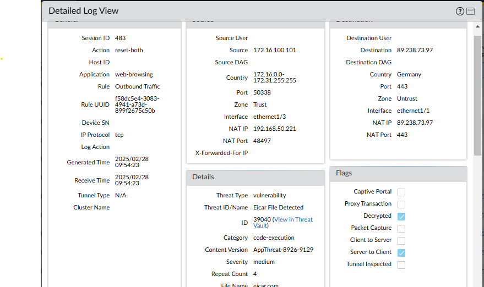
Task: Click the vertical scrollbar thumb
Action: click(477, 96)
